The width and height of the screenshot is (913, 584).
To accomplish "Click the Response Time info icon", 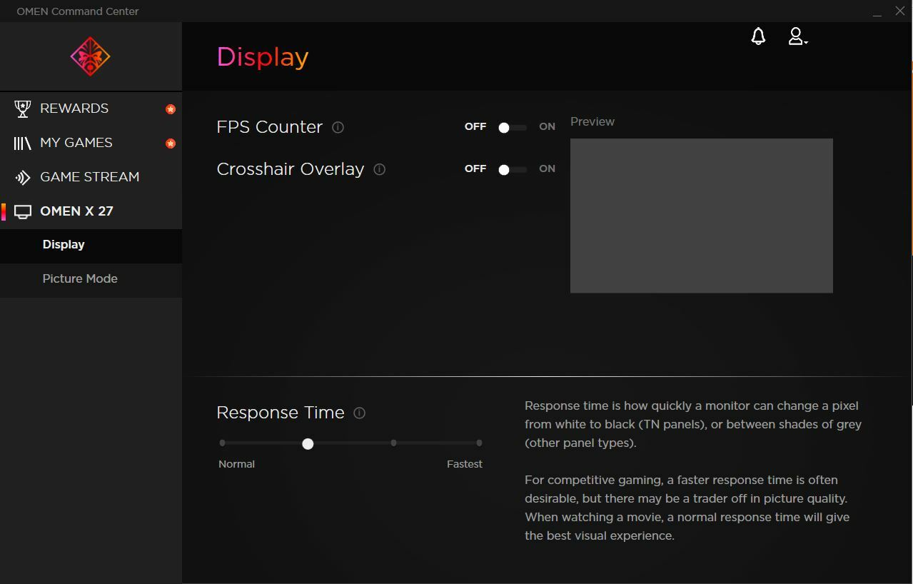I will click(x=360, y=413).
